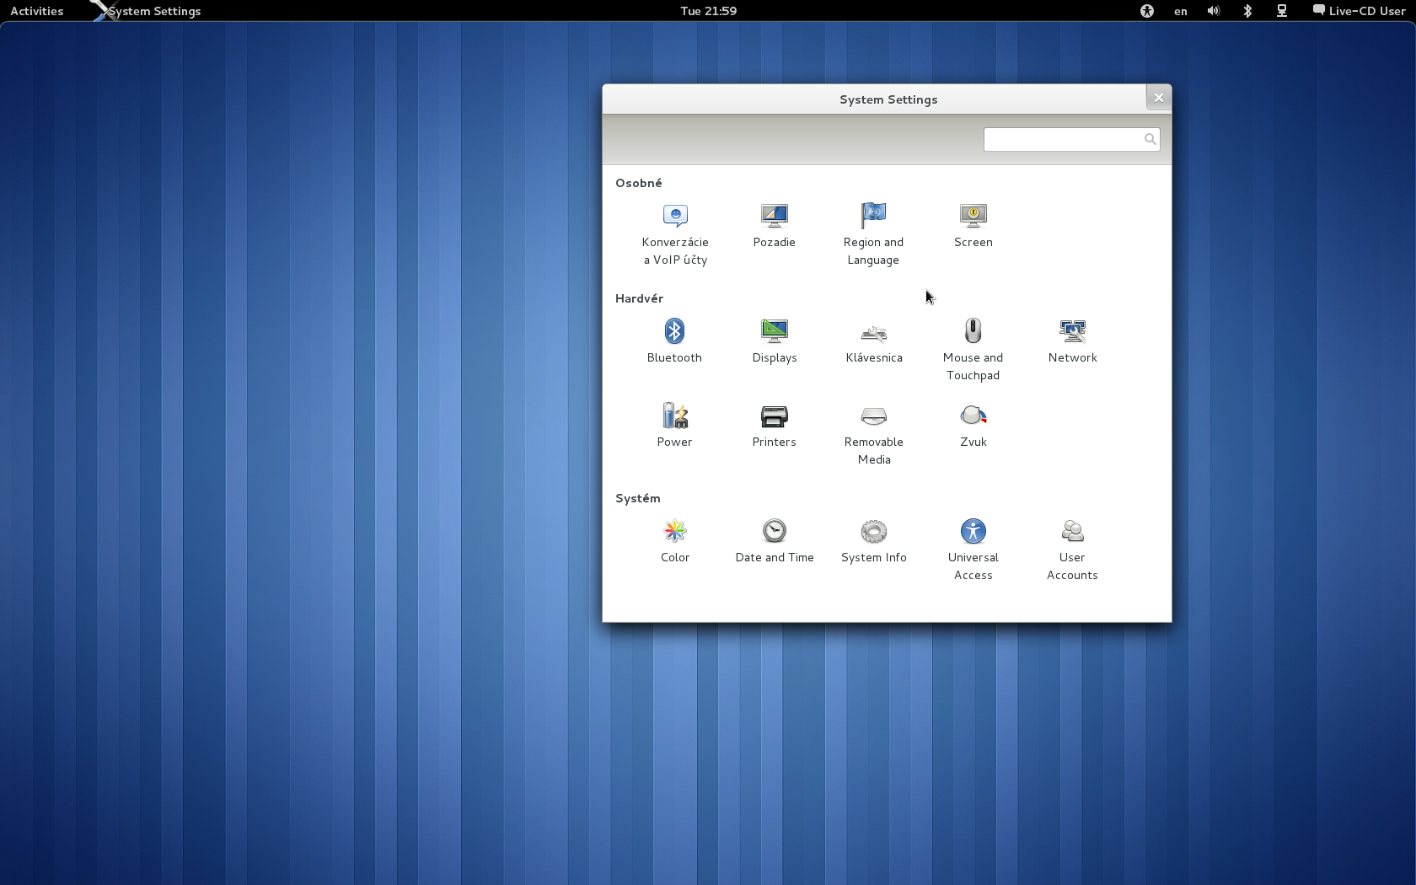The height and width of the screenshot is (885, 1416).
Task: Open Konverzácie a VoIP účty settings
Action: pyautogui.click(x=675, y=234)
